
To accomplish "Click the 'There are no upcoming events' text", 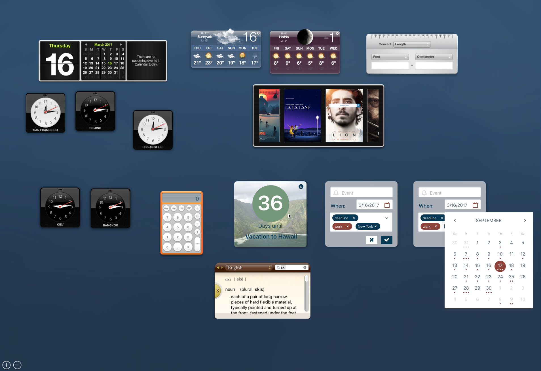I will pyautogui.click(x=146, y=61).
